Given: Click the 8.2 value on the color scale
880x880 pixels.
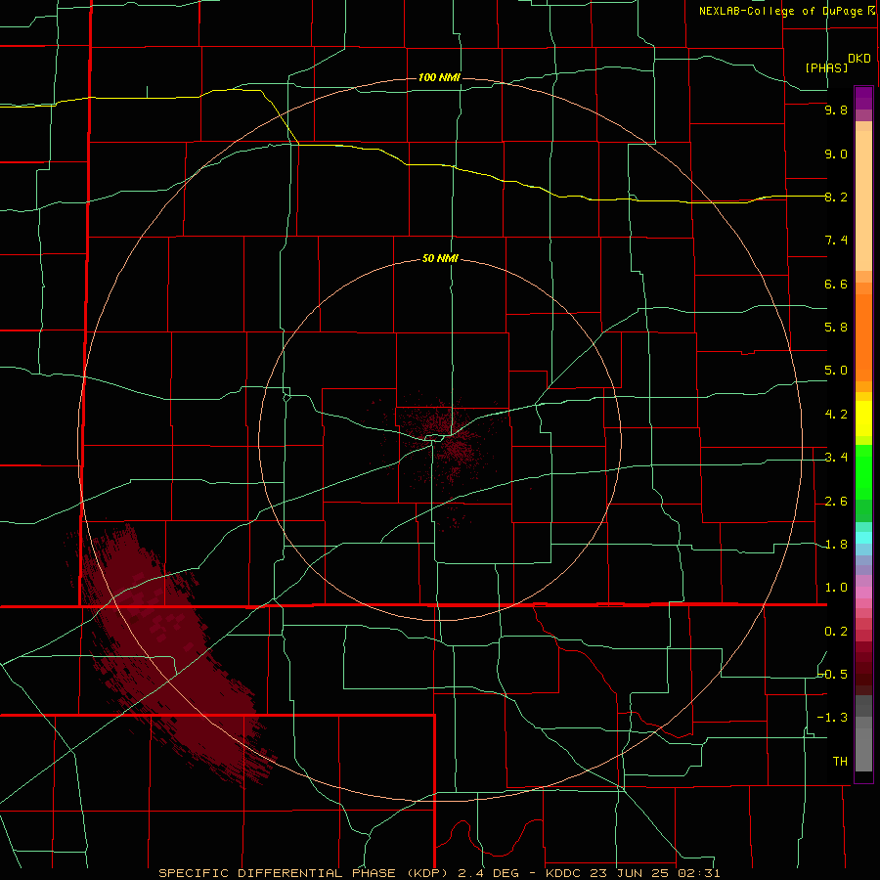Looking at the screenshot, I should (836, 197).
